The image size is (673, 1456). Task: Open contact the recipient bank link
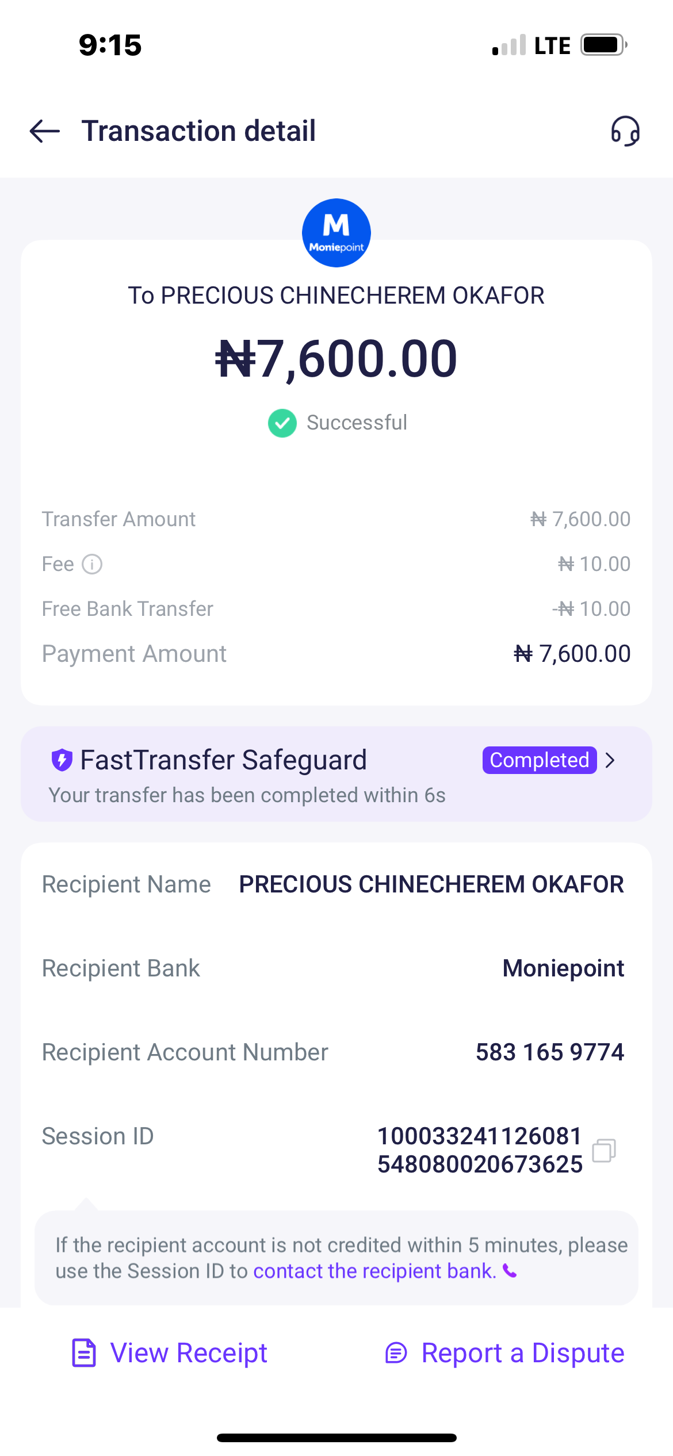[374, 1271]
